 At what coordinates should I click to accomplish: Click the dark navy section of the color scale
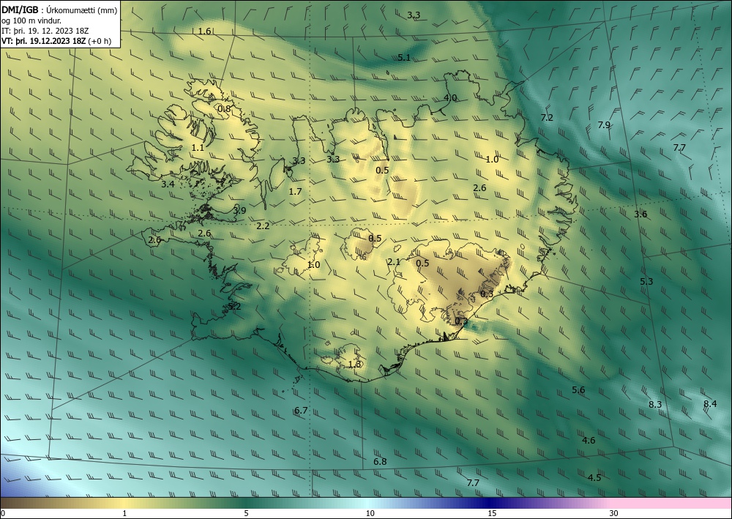tap(490, 503)
